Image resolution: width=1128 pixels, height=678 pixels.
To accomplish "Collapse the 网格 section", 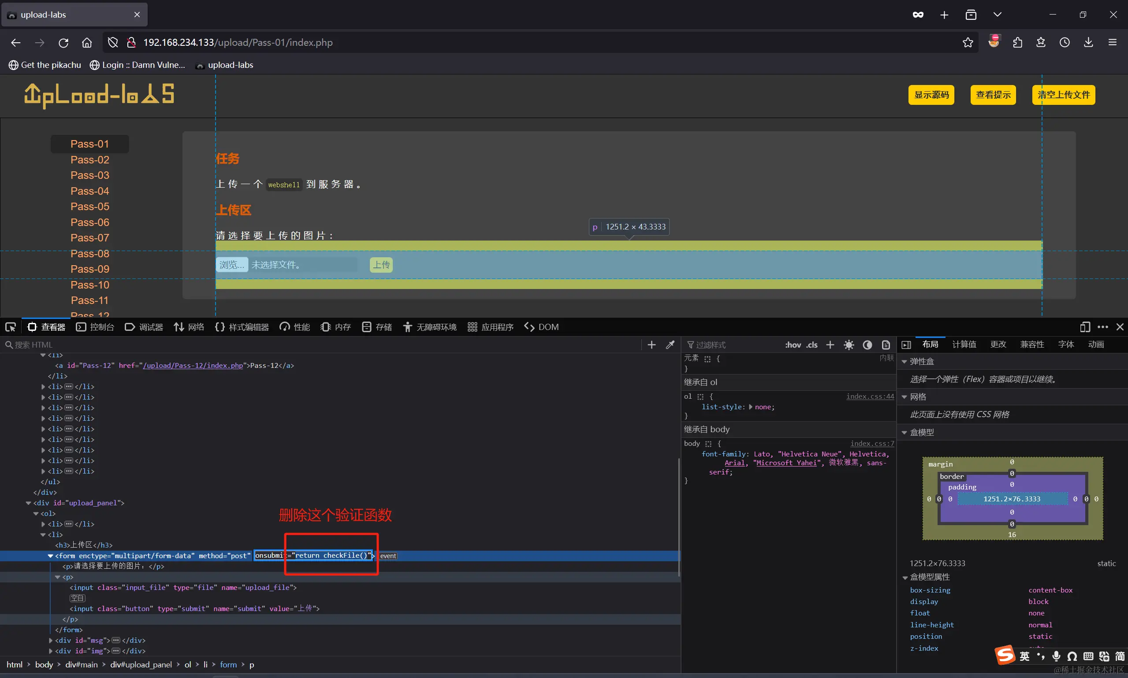I will [904, 397].
